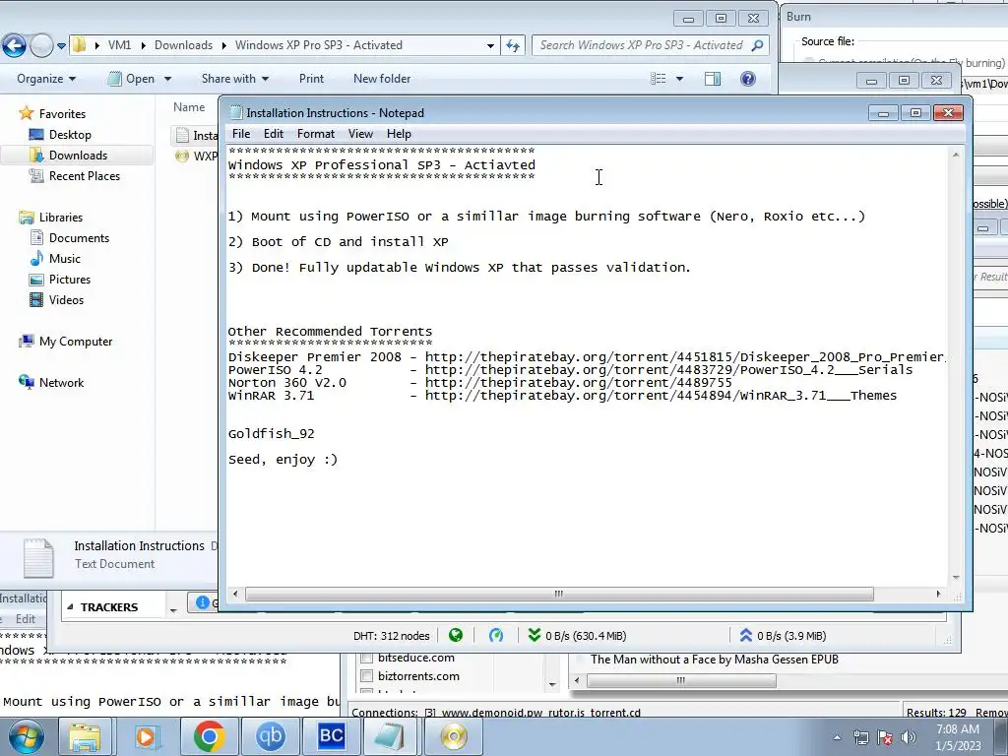Screen dimensions: 1008x756
Task: Go back with Explorer's Back arrow
Action: point(14,45)
